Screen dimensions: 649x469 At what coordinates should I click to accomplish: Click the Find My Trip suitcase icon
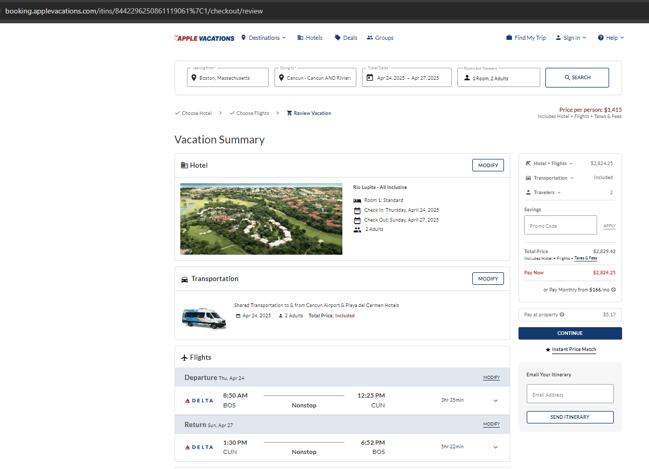[x=509, y=38]
